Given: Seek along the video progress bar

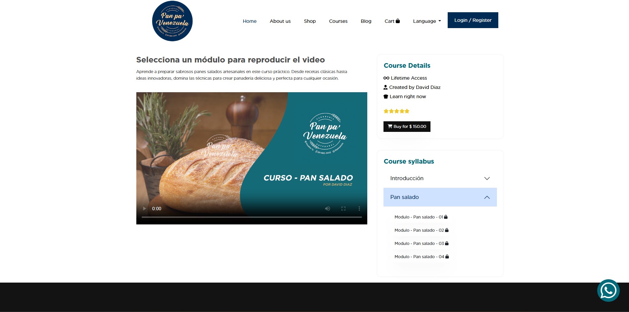Looking at the screenshot, I should coord(252,217).
